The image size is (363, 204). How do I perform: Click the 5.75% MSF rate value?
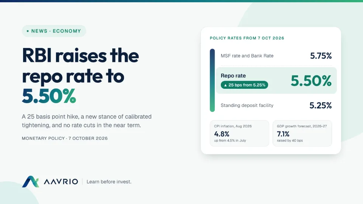click(x=321, y=56)
